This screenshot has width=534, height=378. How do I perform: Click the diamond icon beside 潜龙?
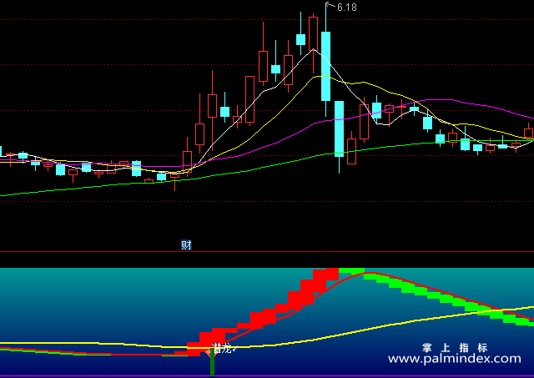(x=208, y=353)
